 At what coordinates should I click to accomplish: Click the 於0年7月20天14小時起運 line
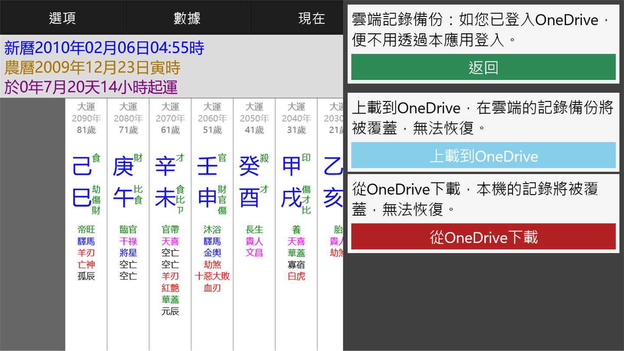(x=91, y=87)
